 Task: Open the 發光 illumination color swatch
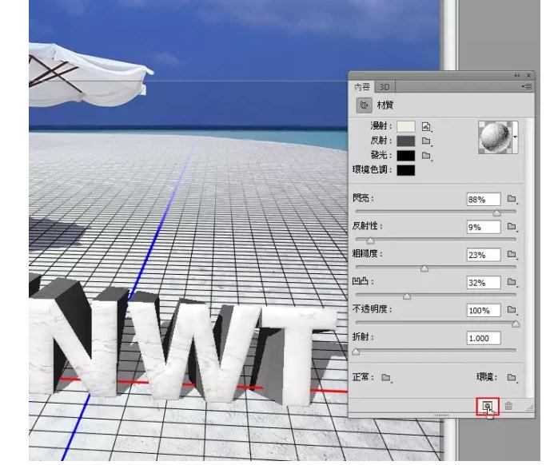coord(406,156)
